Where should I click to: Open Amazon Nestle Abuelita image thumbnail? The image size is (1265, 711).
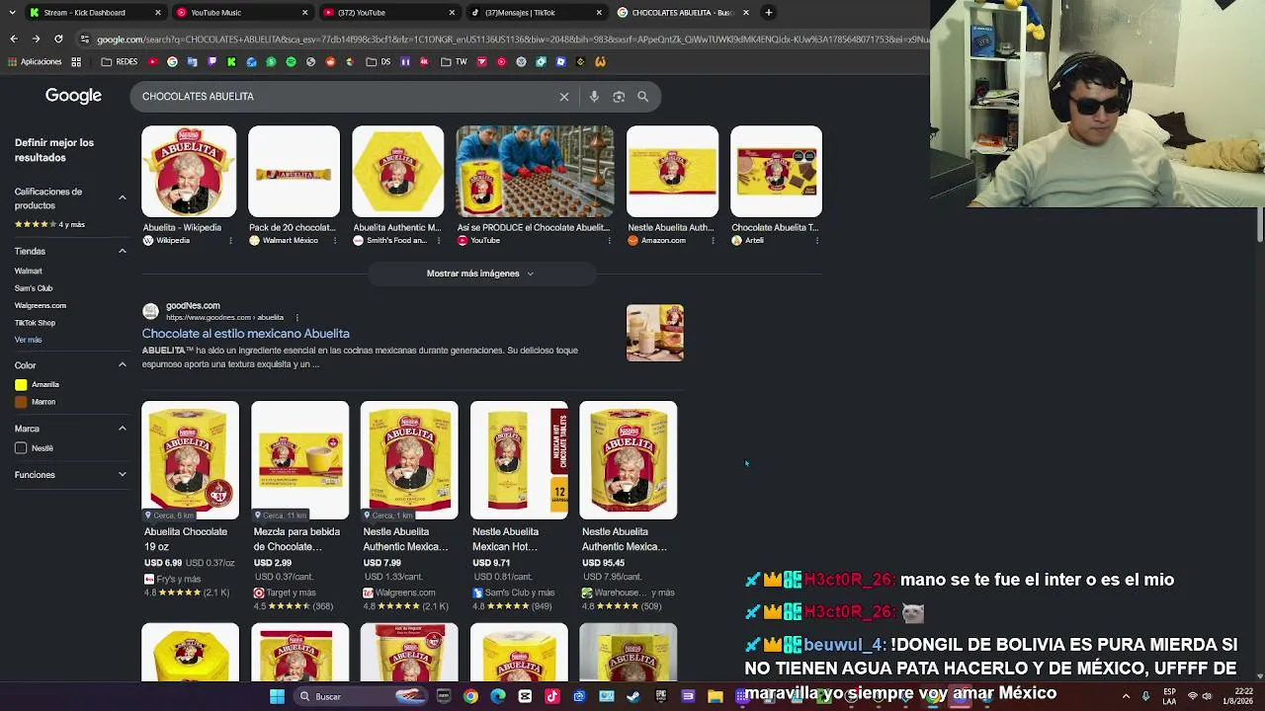click(672, 172)
